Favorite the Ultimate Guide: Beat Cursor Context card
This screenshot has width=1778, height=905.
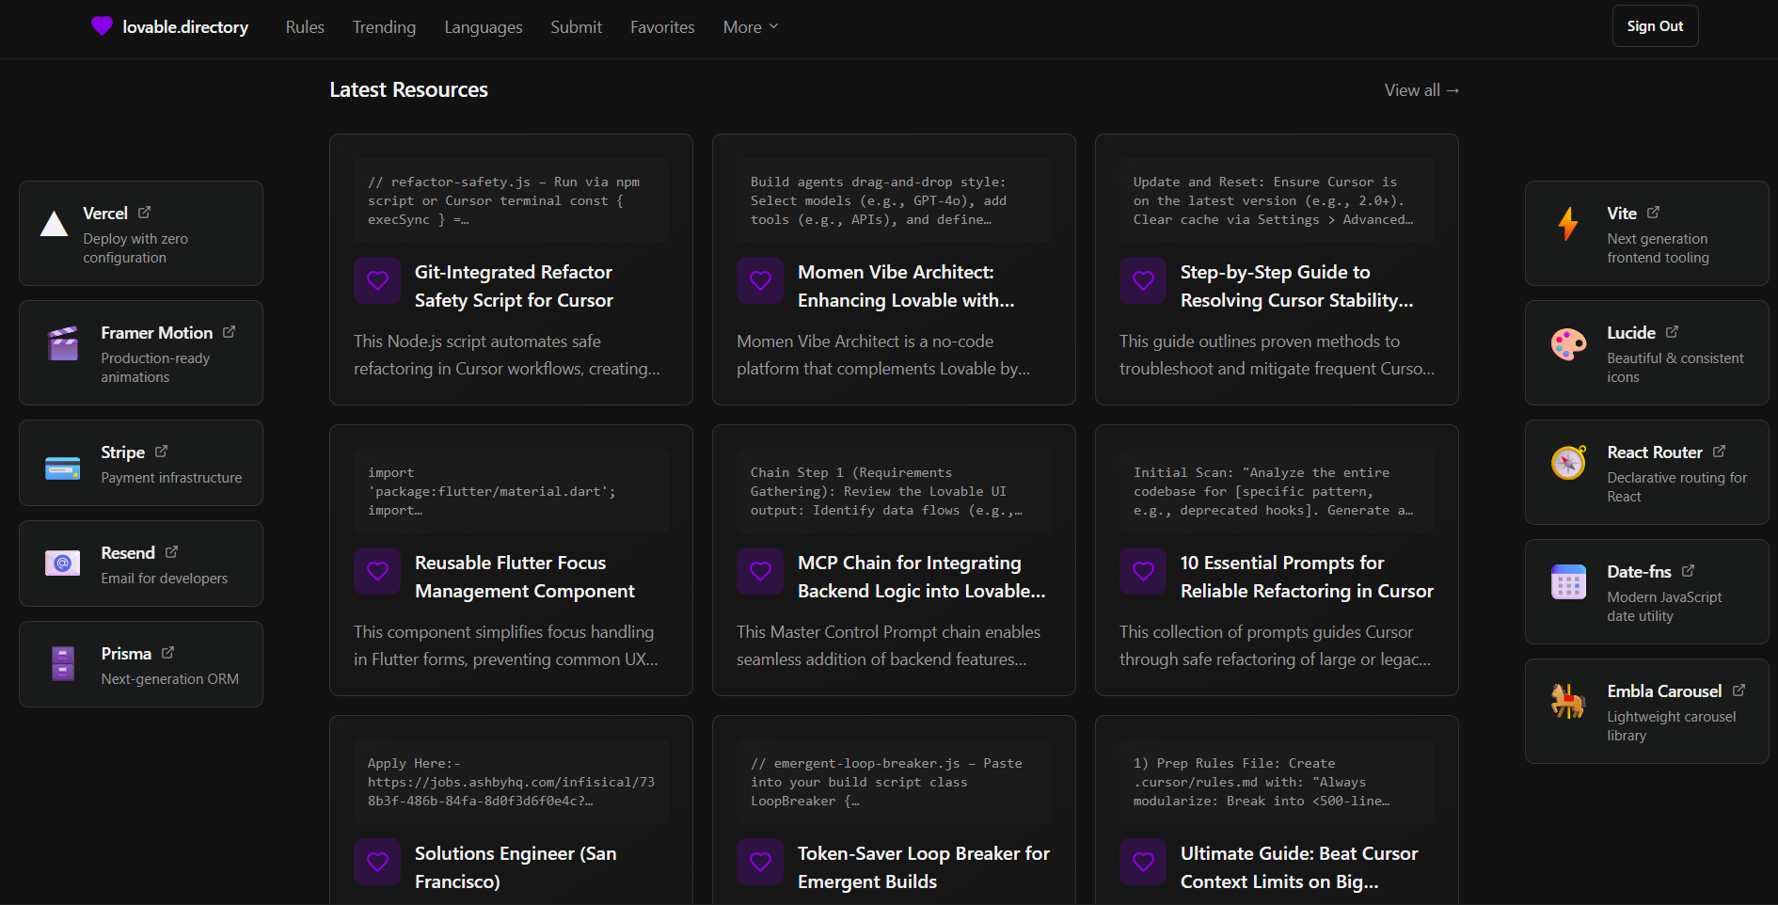click(x=1143, y=862)
